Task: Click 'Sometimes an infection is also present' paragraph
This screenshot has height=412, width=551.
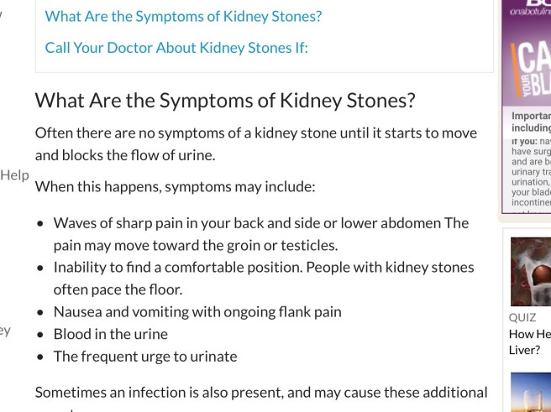Action: [260, 392]
